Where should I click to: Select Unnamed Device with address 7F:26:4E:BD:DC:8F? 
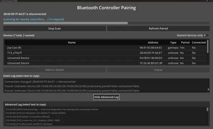click(x=105, y=63)
